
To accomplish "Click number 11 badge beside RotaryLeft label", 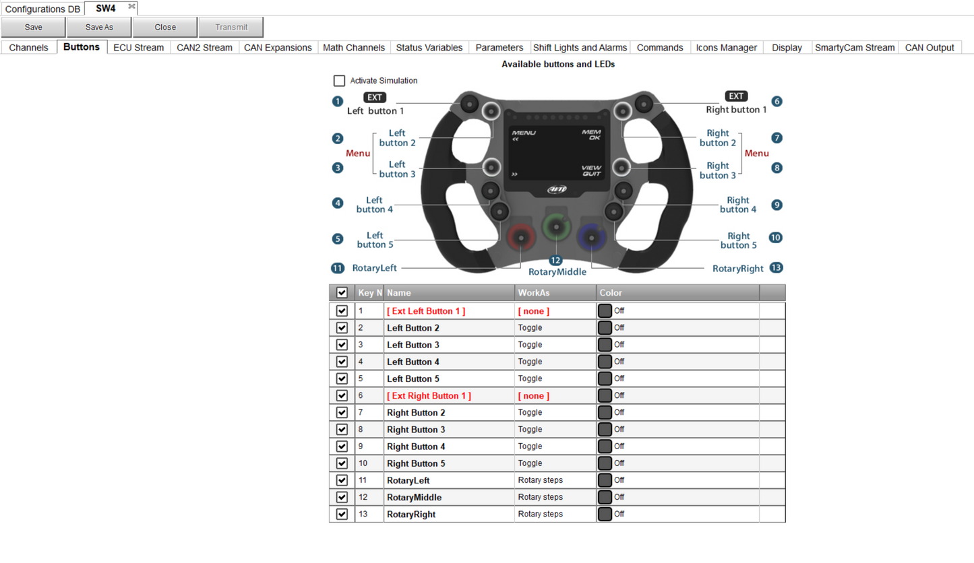I will coord(338,268).
